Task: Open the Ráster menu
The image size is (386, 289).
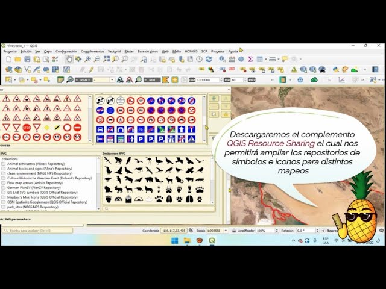Action: (129, 51)
